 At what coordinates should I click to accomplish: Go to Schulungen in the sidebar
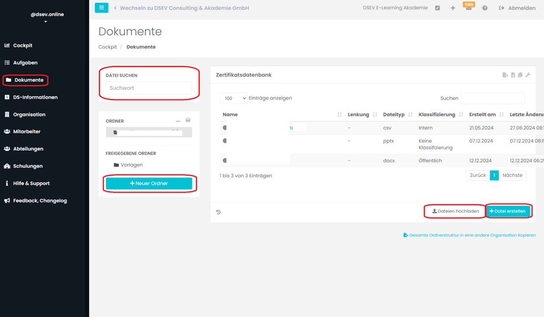28,166
